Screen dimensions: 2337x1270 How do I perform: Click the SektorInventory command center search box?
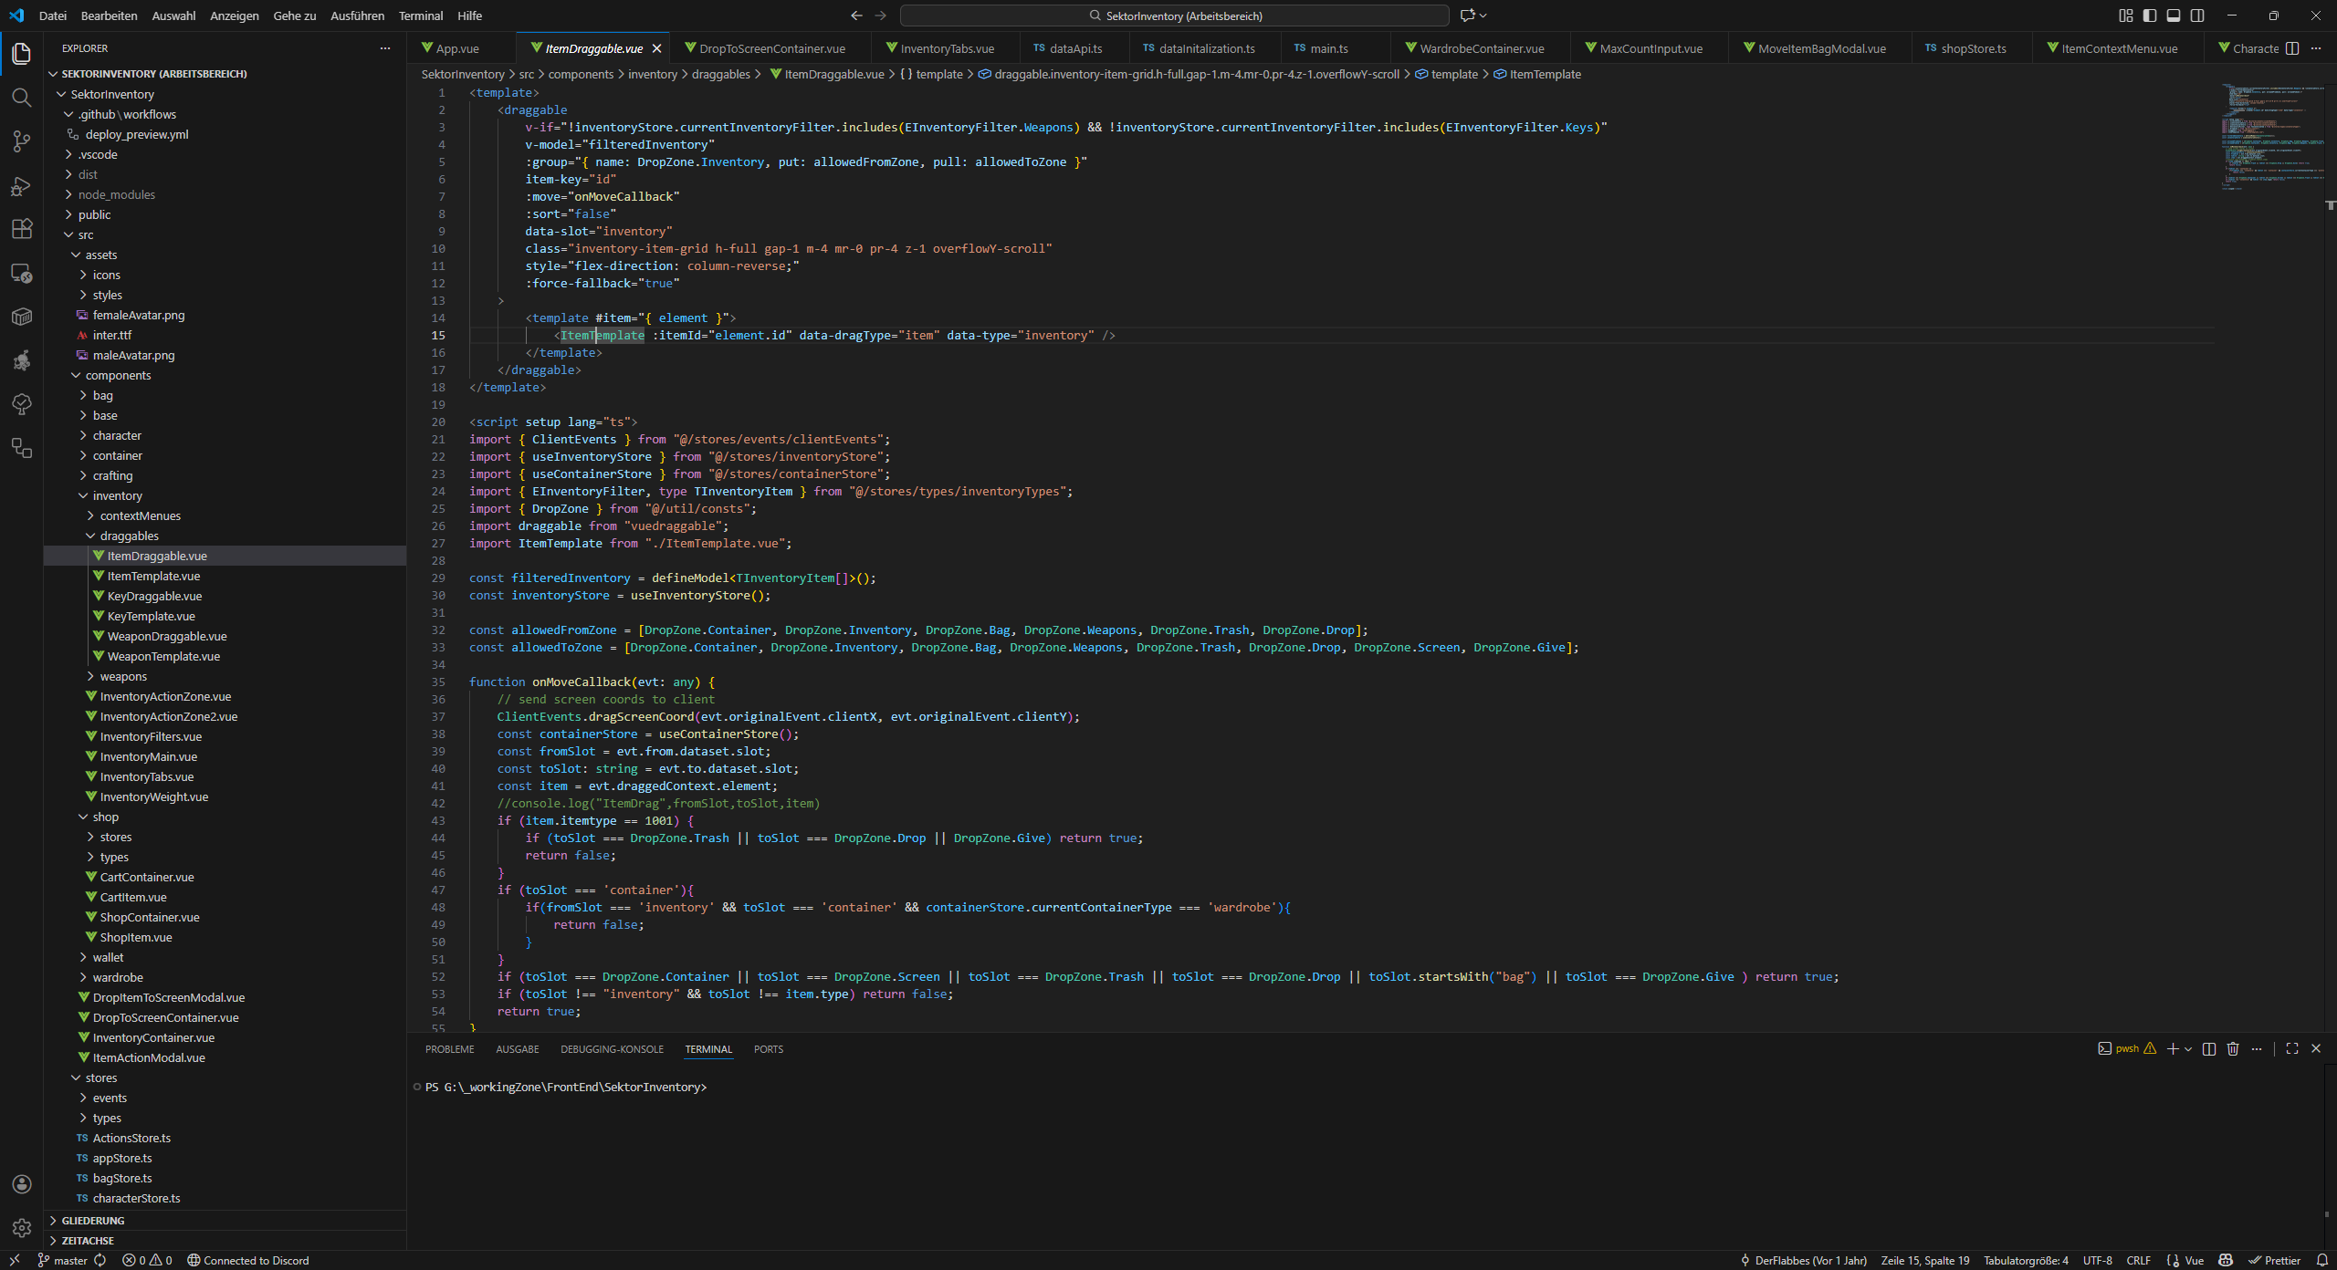pyautogui.click(x=1178, y=16)
